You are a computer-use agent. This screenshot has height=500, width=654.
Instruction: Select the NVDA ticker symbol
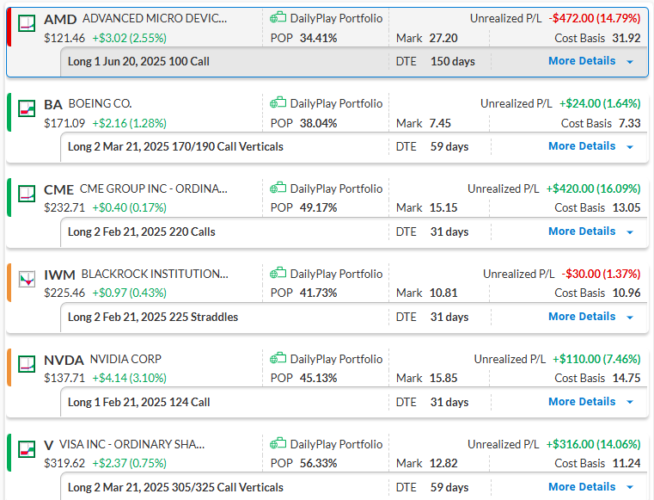64,360
